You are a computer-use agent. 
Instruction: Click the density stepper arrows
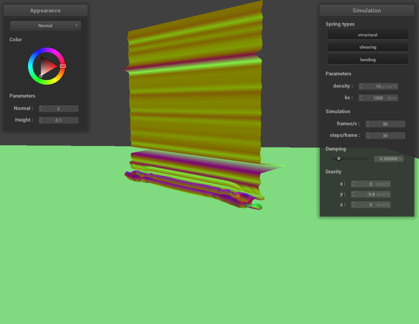point(361,86)
